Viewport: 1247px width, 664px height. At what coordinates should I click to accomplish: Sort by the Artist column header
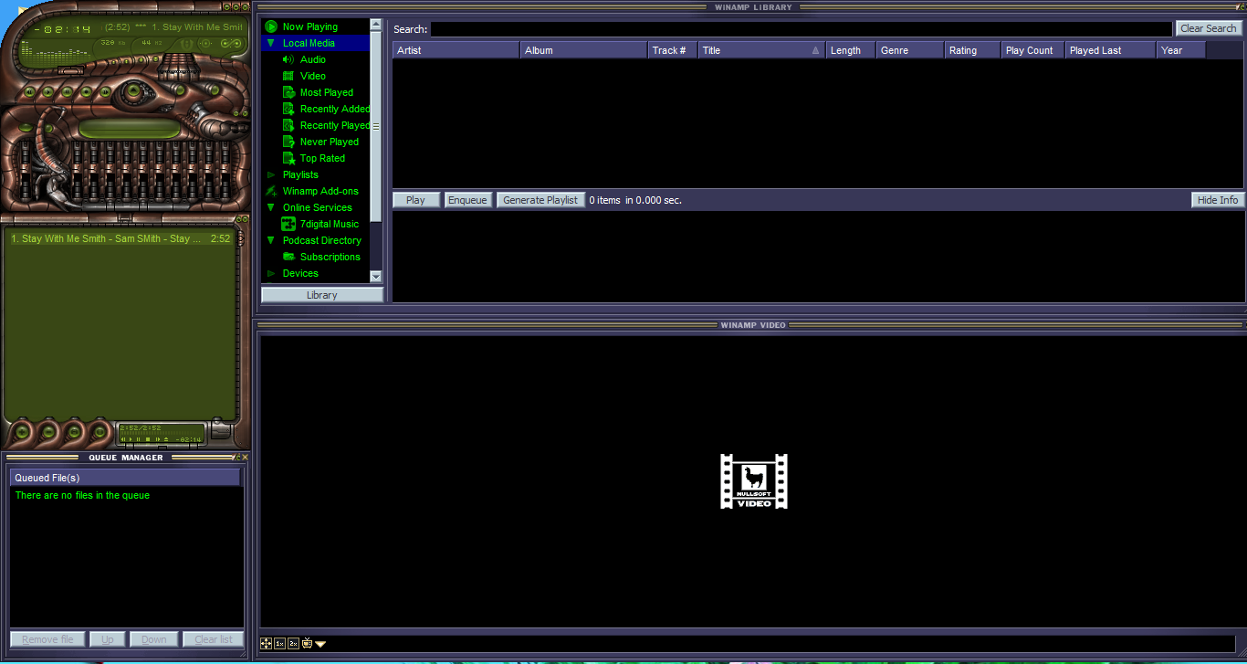tap(456, 50)
